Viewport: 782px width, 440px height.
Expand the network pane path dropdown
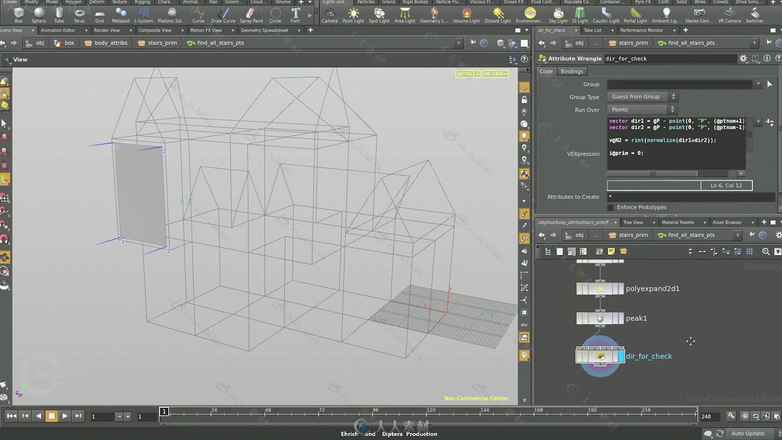point(737,235)
